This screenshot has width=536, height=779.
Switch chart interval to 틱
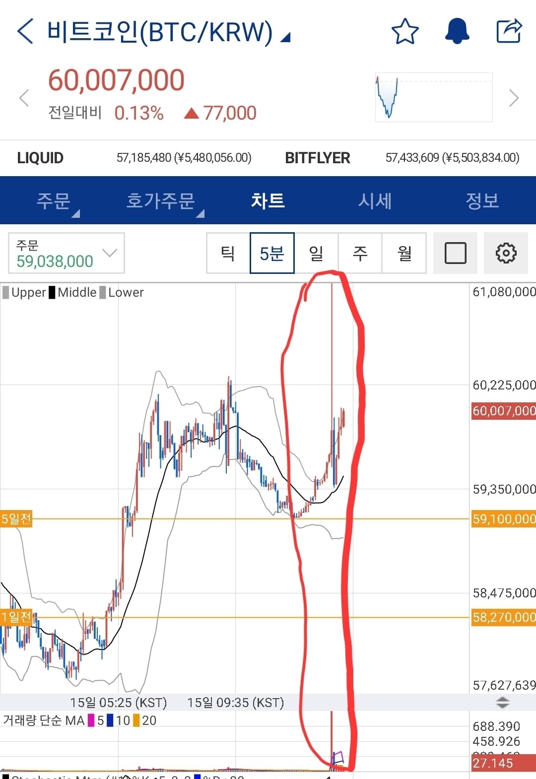tap(228, 253)
